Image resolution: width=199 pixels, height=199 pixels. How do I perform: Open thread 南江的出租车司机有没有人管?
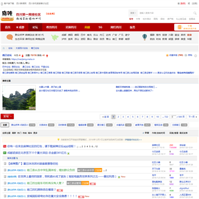point(45,183)
